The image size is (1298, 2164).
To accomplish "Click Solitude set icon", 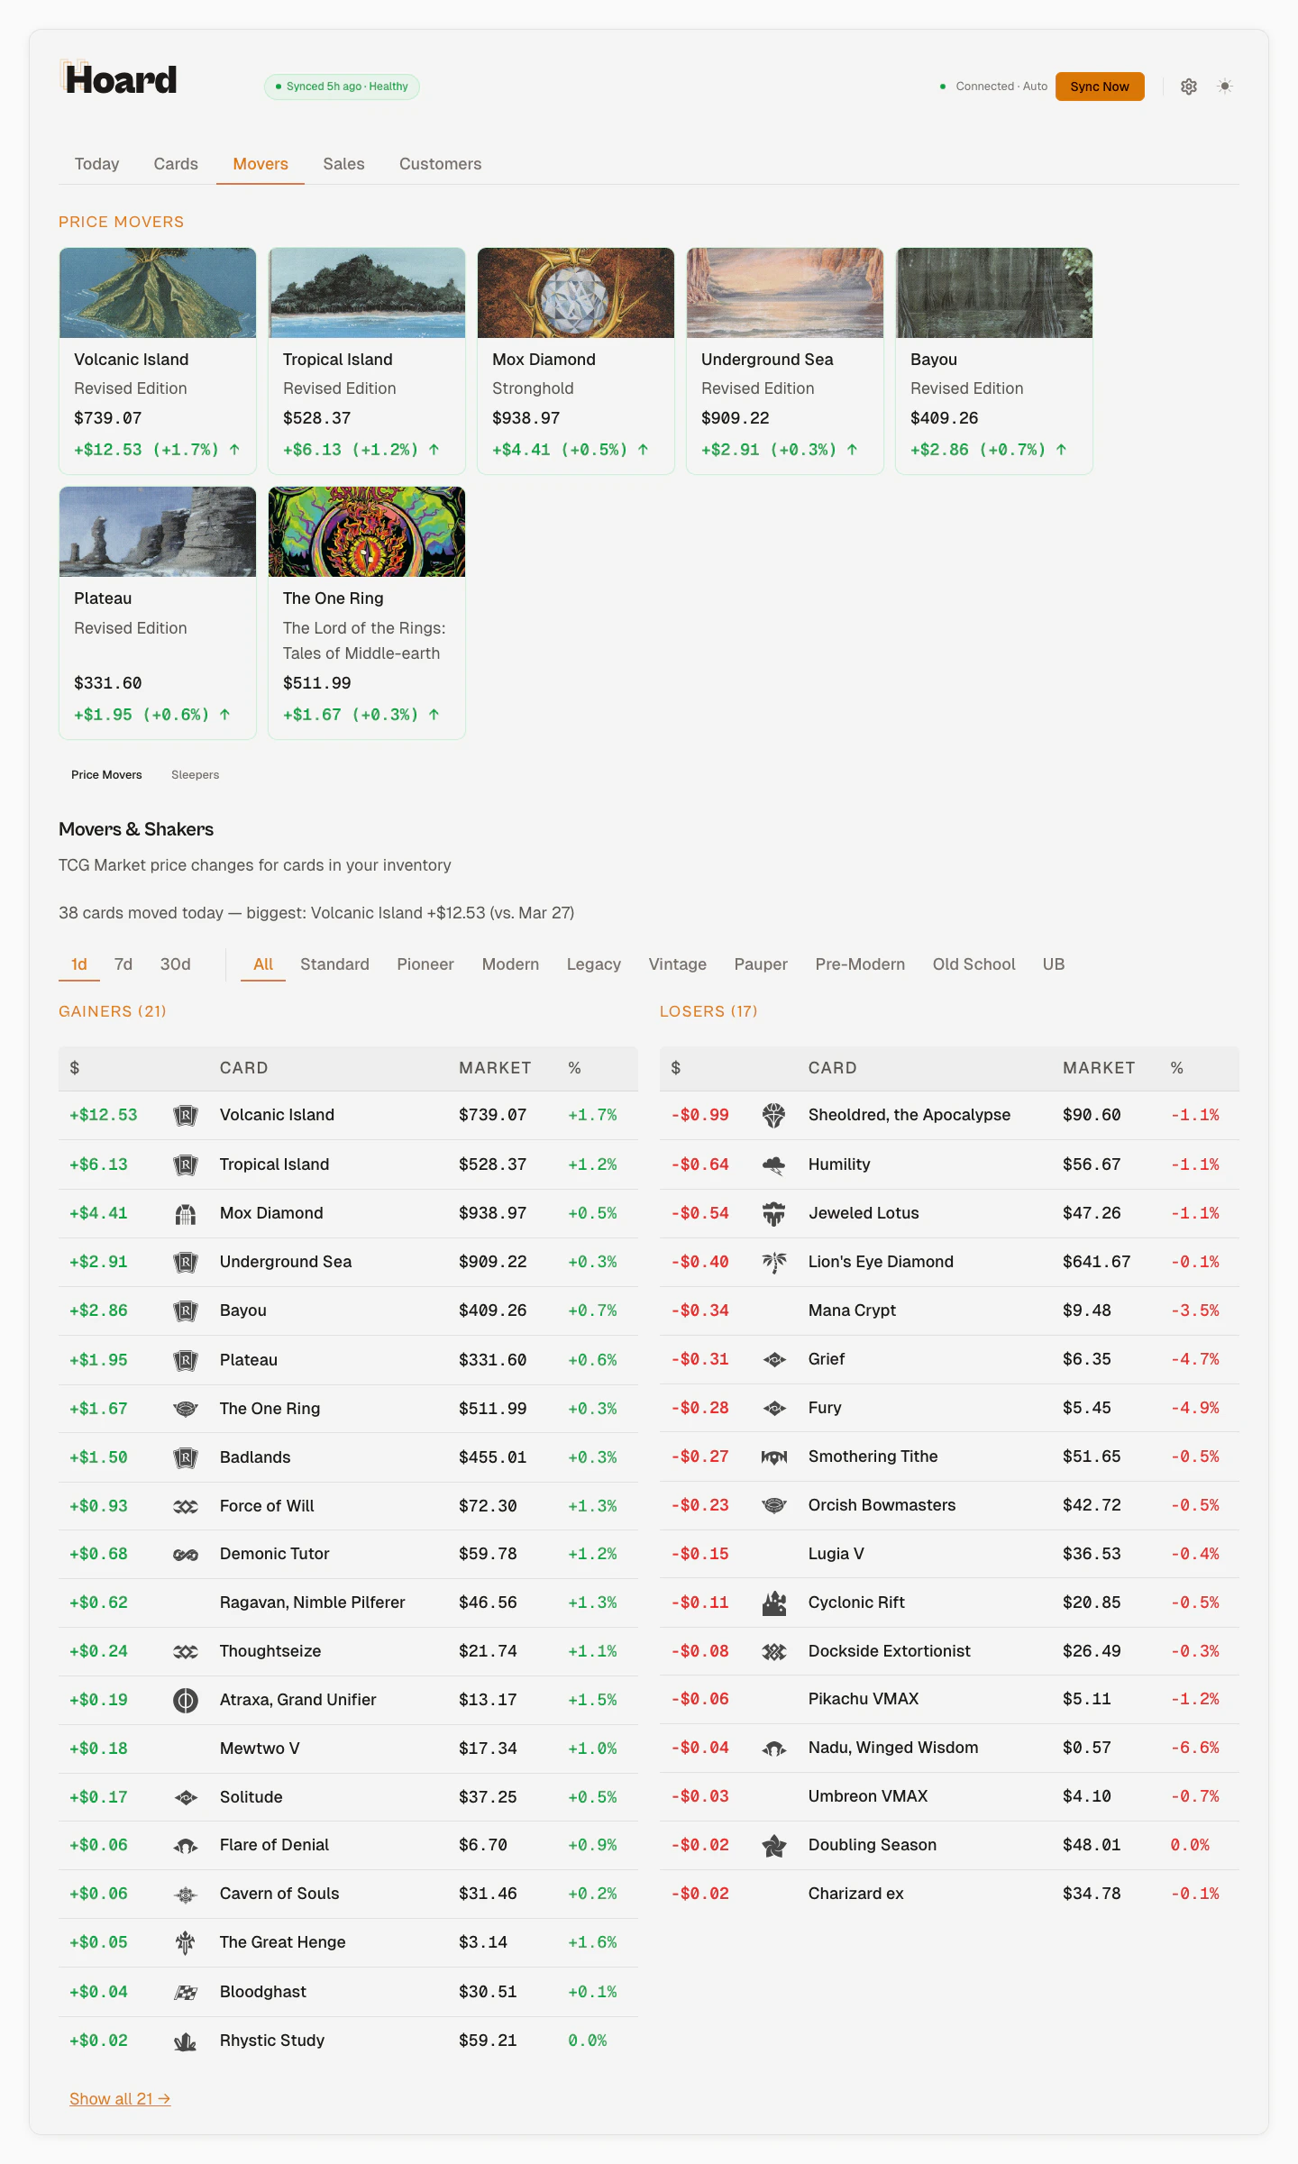I will (186, 1798).
